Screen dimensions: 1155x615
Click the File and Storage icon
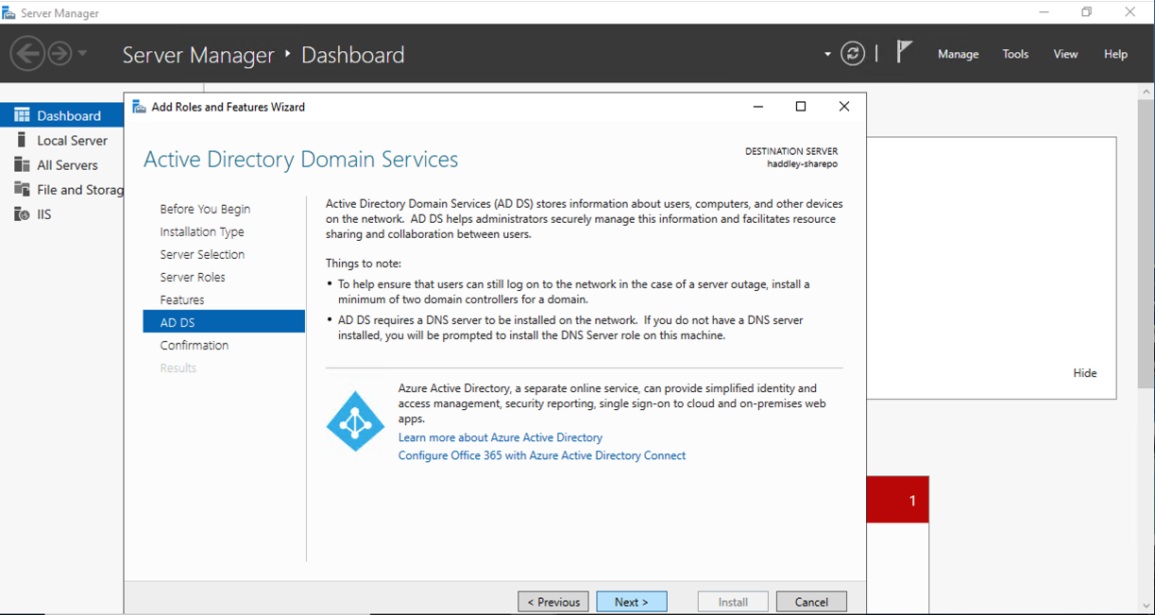point(21,189)
